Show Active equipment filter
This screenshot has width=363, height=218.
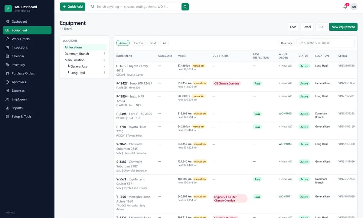(123, 43)
